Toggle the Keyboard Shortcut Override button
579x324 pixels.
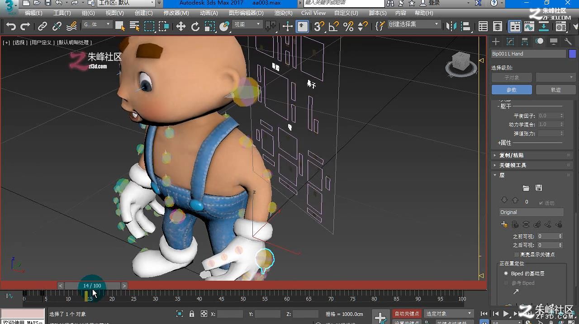click(302, 27)
